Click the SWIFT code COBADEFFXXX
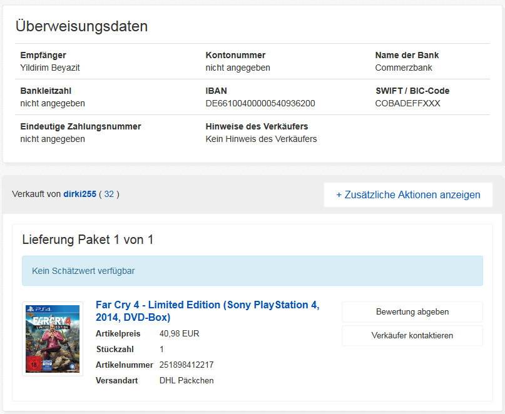Screen dimensions: 505x414 coord(407,103)
